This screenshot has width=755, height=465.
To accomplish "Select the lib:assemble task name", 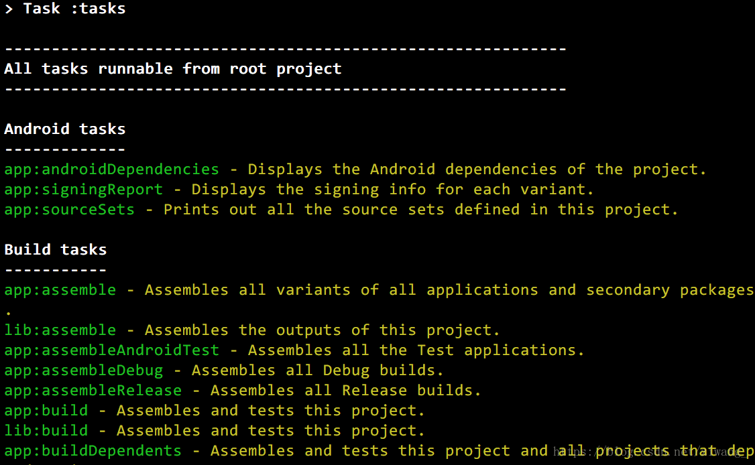I will tap(60, 330).
